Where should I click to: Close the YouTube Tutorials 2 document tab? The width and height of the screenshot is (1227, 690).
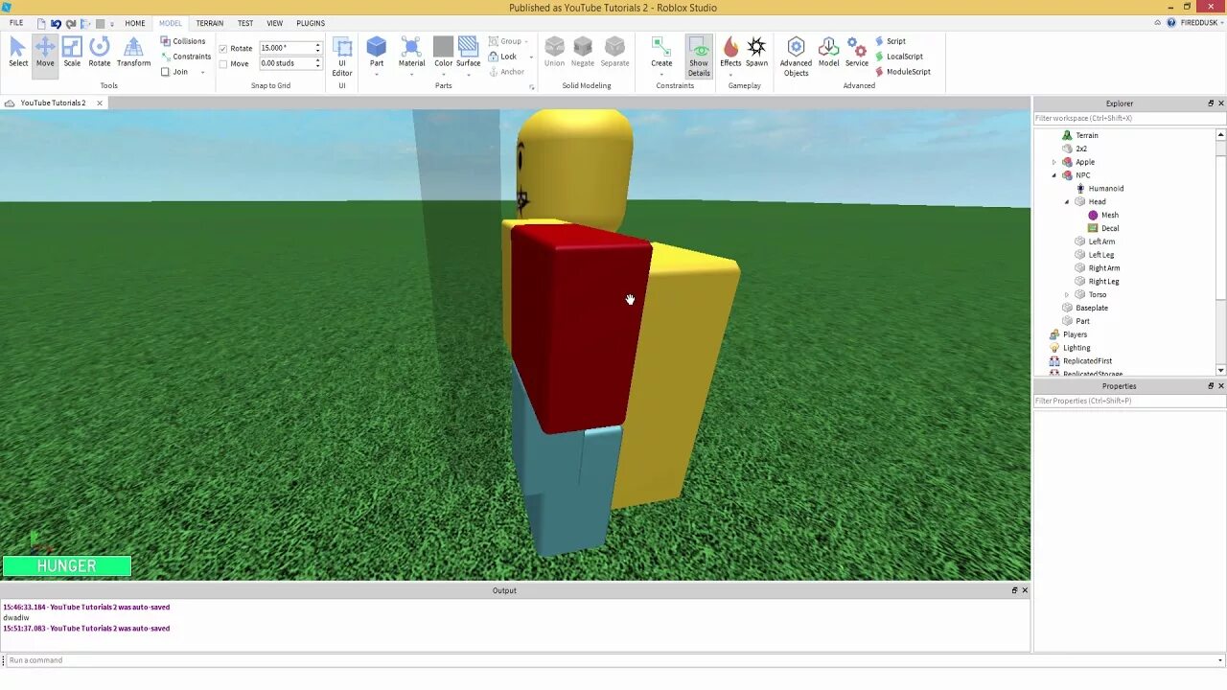[x=99, y=103]
